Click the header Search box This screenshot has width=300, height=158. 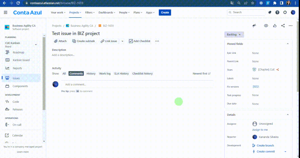(x=246, y=12)
